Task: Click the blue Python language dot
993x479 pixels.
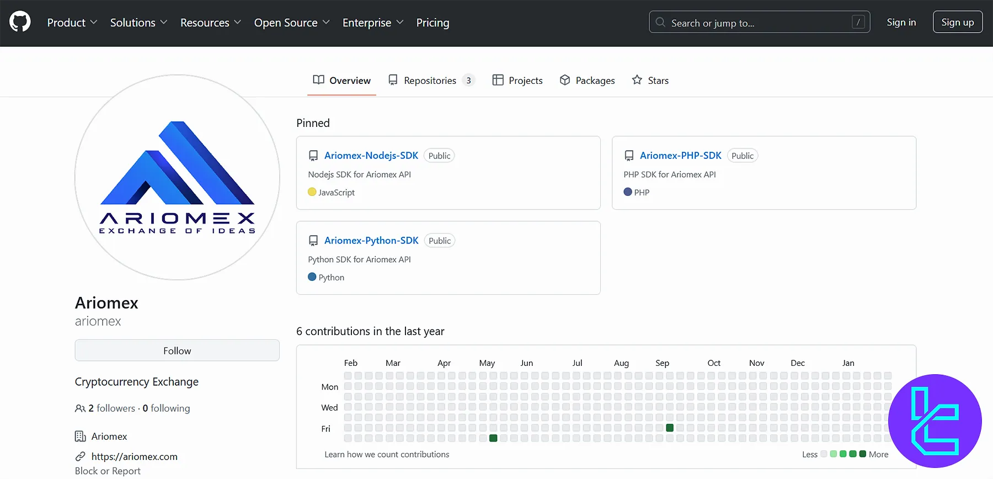Action: click(312, 277)
